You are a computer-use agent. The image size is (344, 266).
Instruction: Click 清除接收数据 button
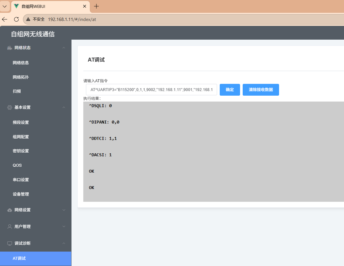point(261,90)
